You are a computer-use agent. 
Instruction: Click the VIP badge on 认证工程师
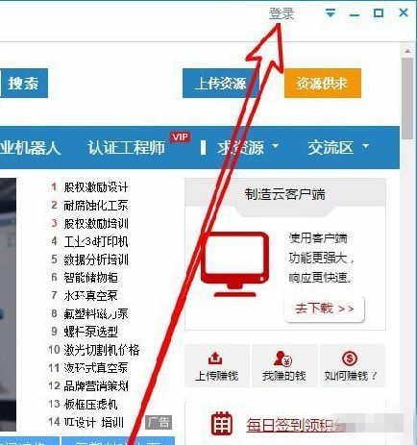pyautogui.click(x=180, y=137)
